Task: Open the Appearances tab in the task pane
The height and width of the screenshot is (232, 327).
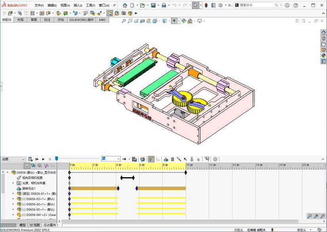Action: (x=323, y=56)
